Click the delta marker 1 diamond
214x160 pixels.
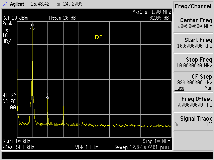[47, 98]
